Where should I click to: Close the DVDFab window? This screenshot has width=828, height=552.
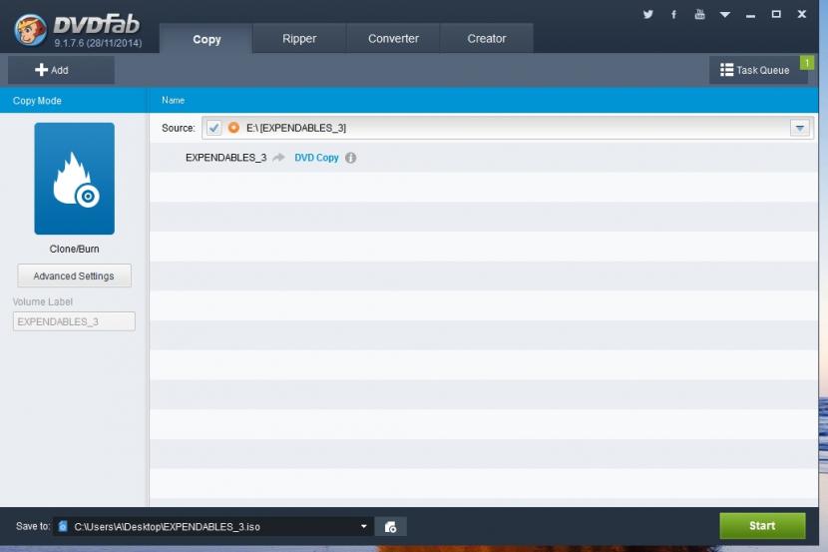point(802,14)
